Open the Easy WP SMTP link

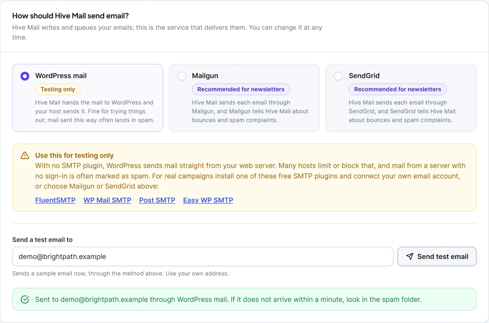(x=208, y=200)
